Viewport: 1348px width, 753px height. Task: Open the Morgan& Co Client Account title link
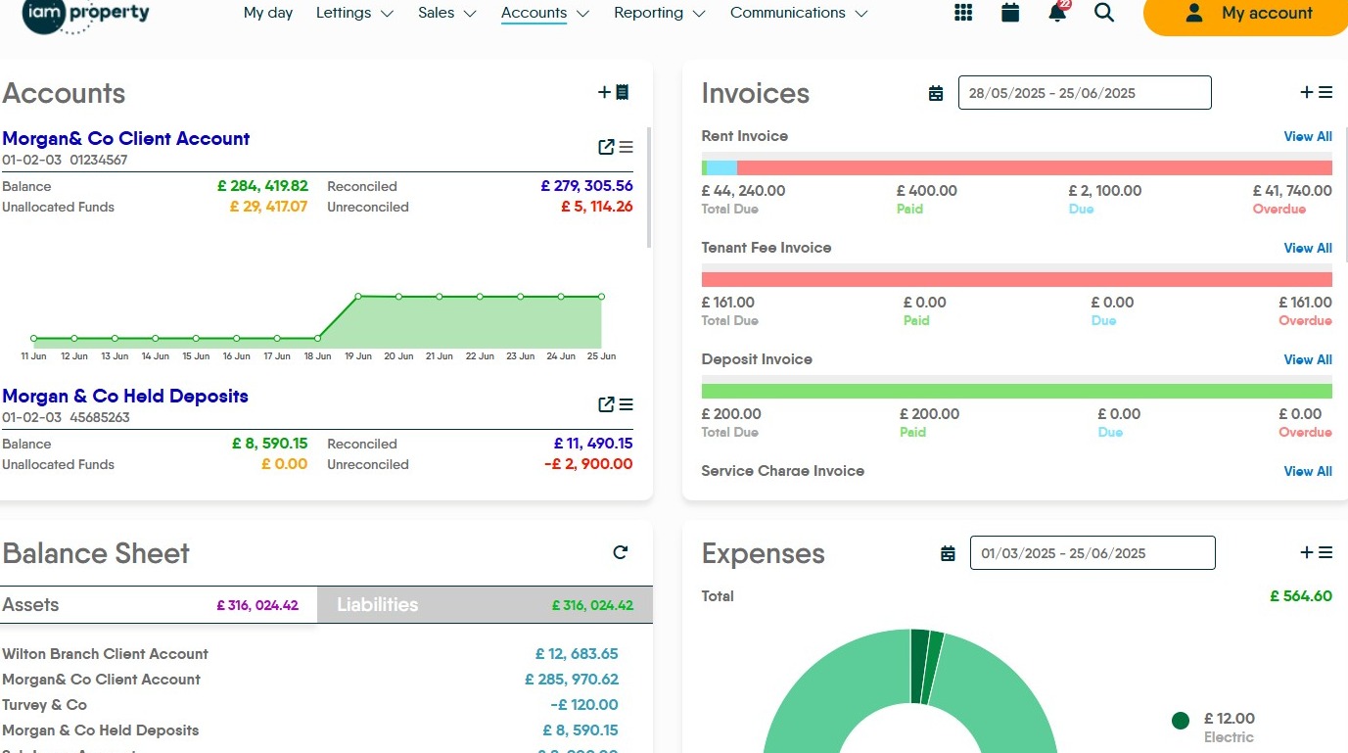[126, 138]
